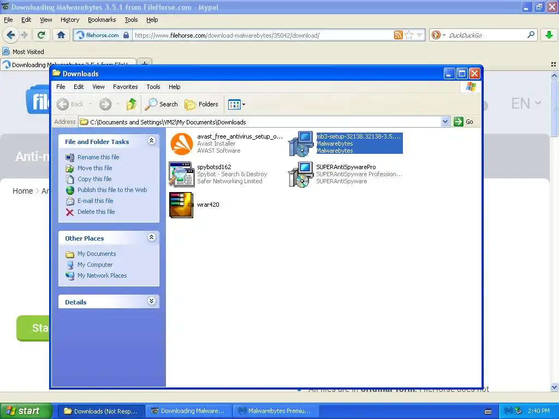This screenshot has width=559, height=419.
Task: Click Move this file
Action: 95,168
